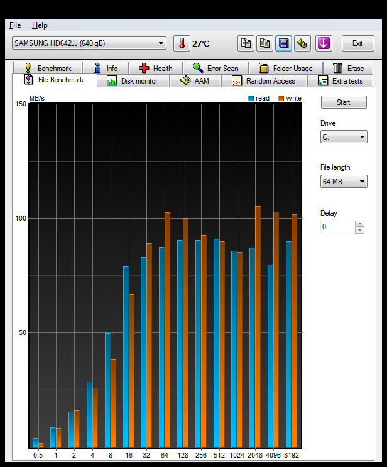Viewport: 387px width, 467px height.
Task: Click the Extra tests tab icon
Action: pos(323,80)
